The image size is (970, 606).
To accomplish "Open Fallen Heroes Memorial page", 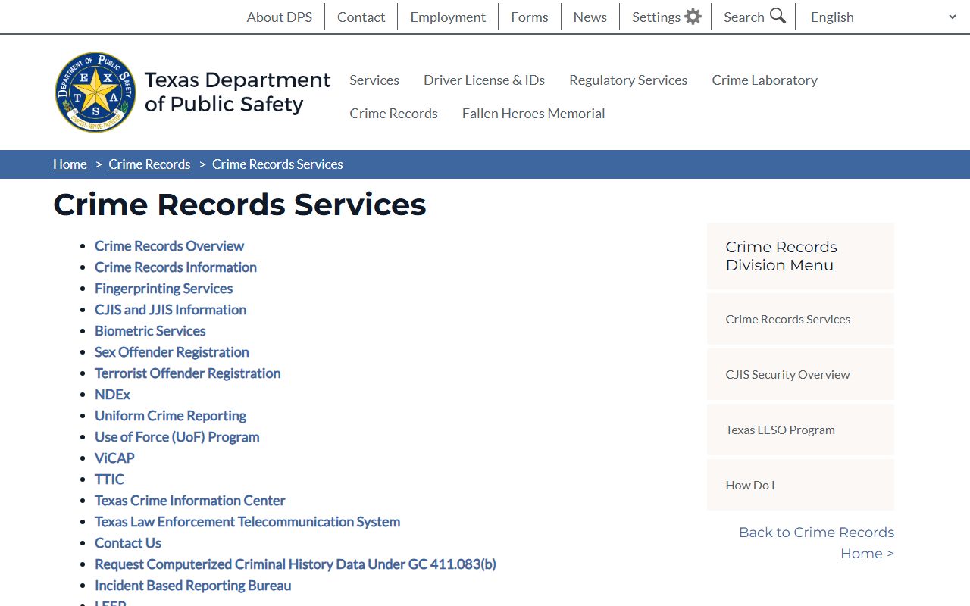I will point(533,113).
